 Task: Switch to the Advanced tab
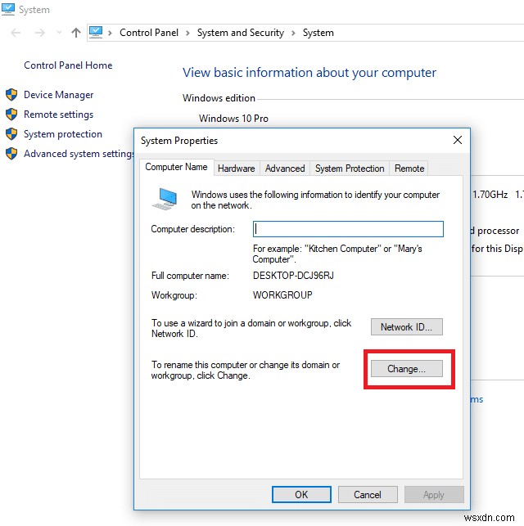click(x=285, y=168)
